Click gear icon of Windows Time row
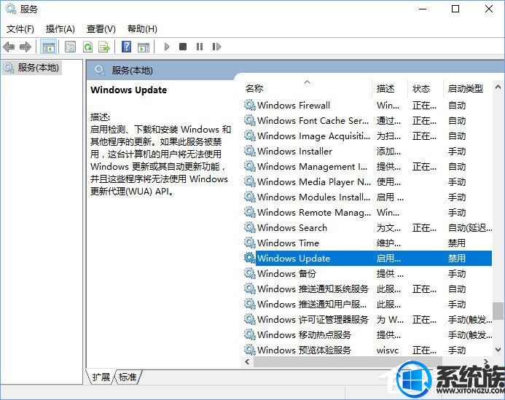The width and height of the screenshot is (505, 400). click(250, 243)
